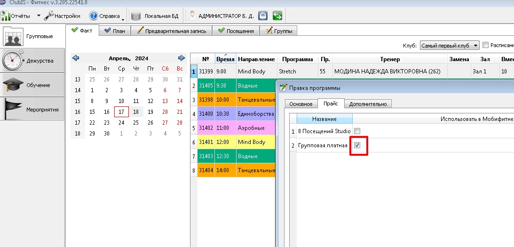Switch to Основное tab in dialog
Image resolution: width=514 pixels, height=247 pixels.
pyautogui.click(x=301, y=104)
